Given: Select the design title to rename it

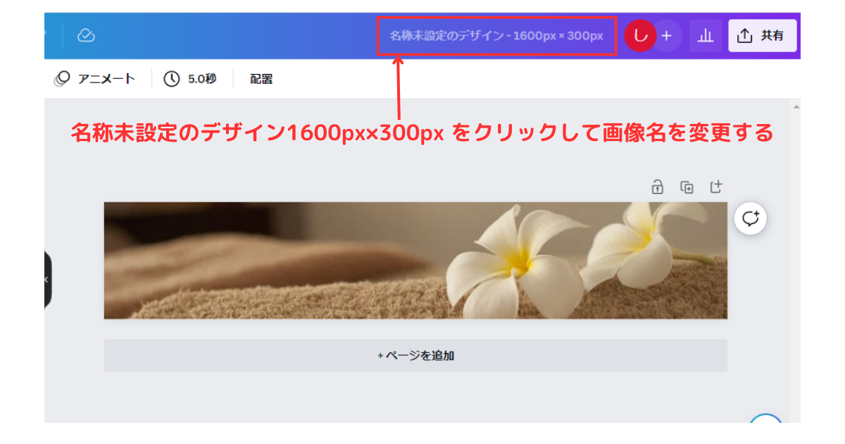Looking at the screenshot, I should point(496,35).
